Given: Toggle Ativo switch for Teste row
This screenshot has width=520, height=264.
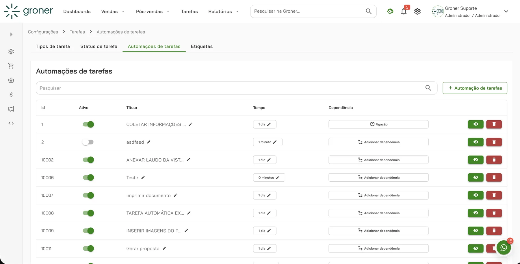Looking at the screenshot, I should coord(88,178).
